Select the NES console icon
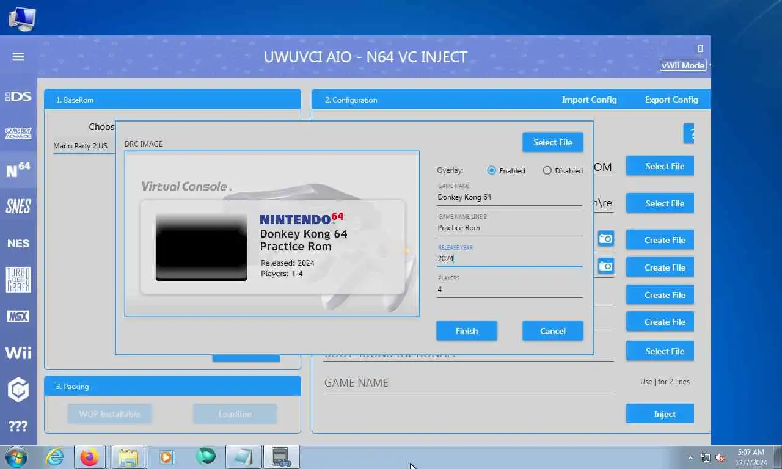782x469 pixels. click(18, 243)
